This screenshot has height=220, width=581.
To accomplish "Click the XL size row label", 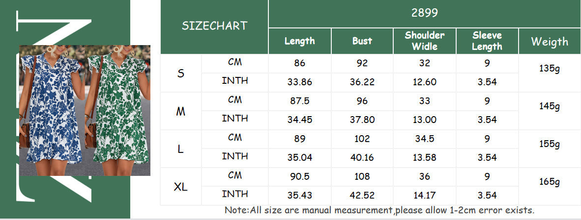I will 181,187.
